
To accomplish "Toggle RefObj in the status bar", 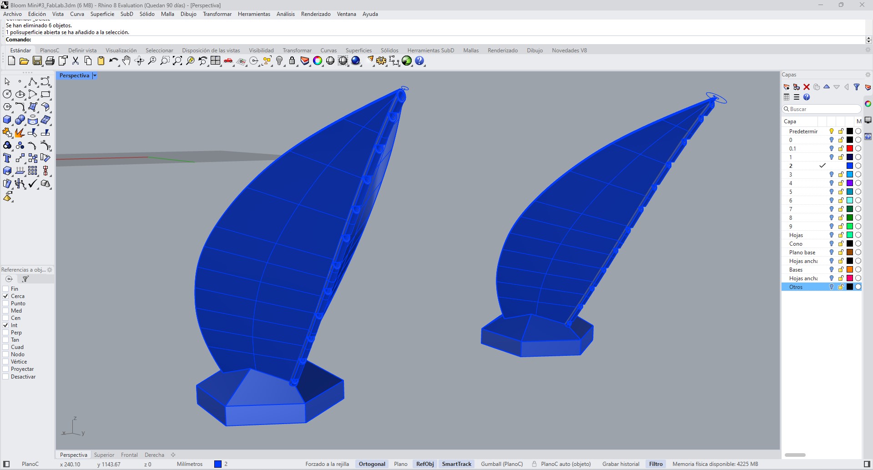I will 425,464.
